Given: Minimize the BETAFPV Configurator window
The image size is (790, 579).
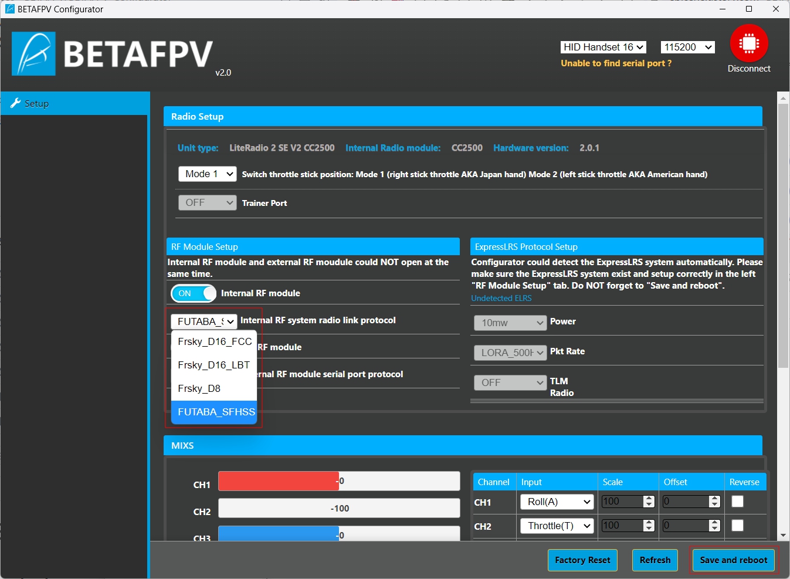Looking at the screenshot, I should point(723,9).
